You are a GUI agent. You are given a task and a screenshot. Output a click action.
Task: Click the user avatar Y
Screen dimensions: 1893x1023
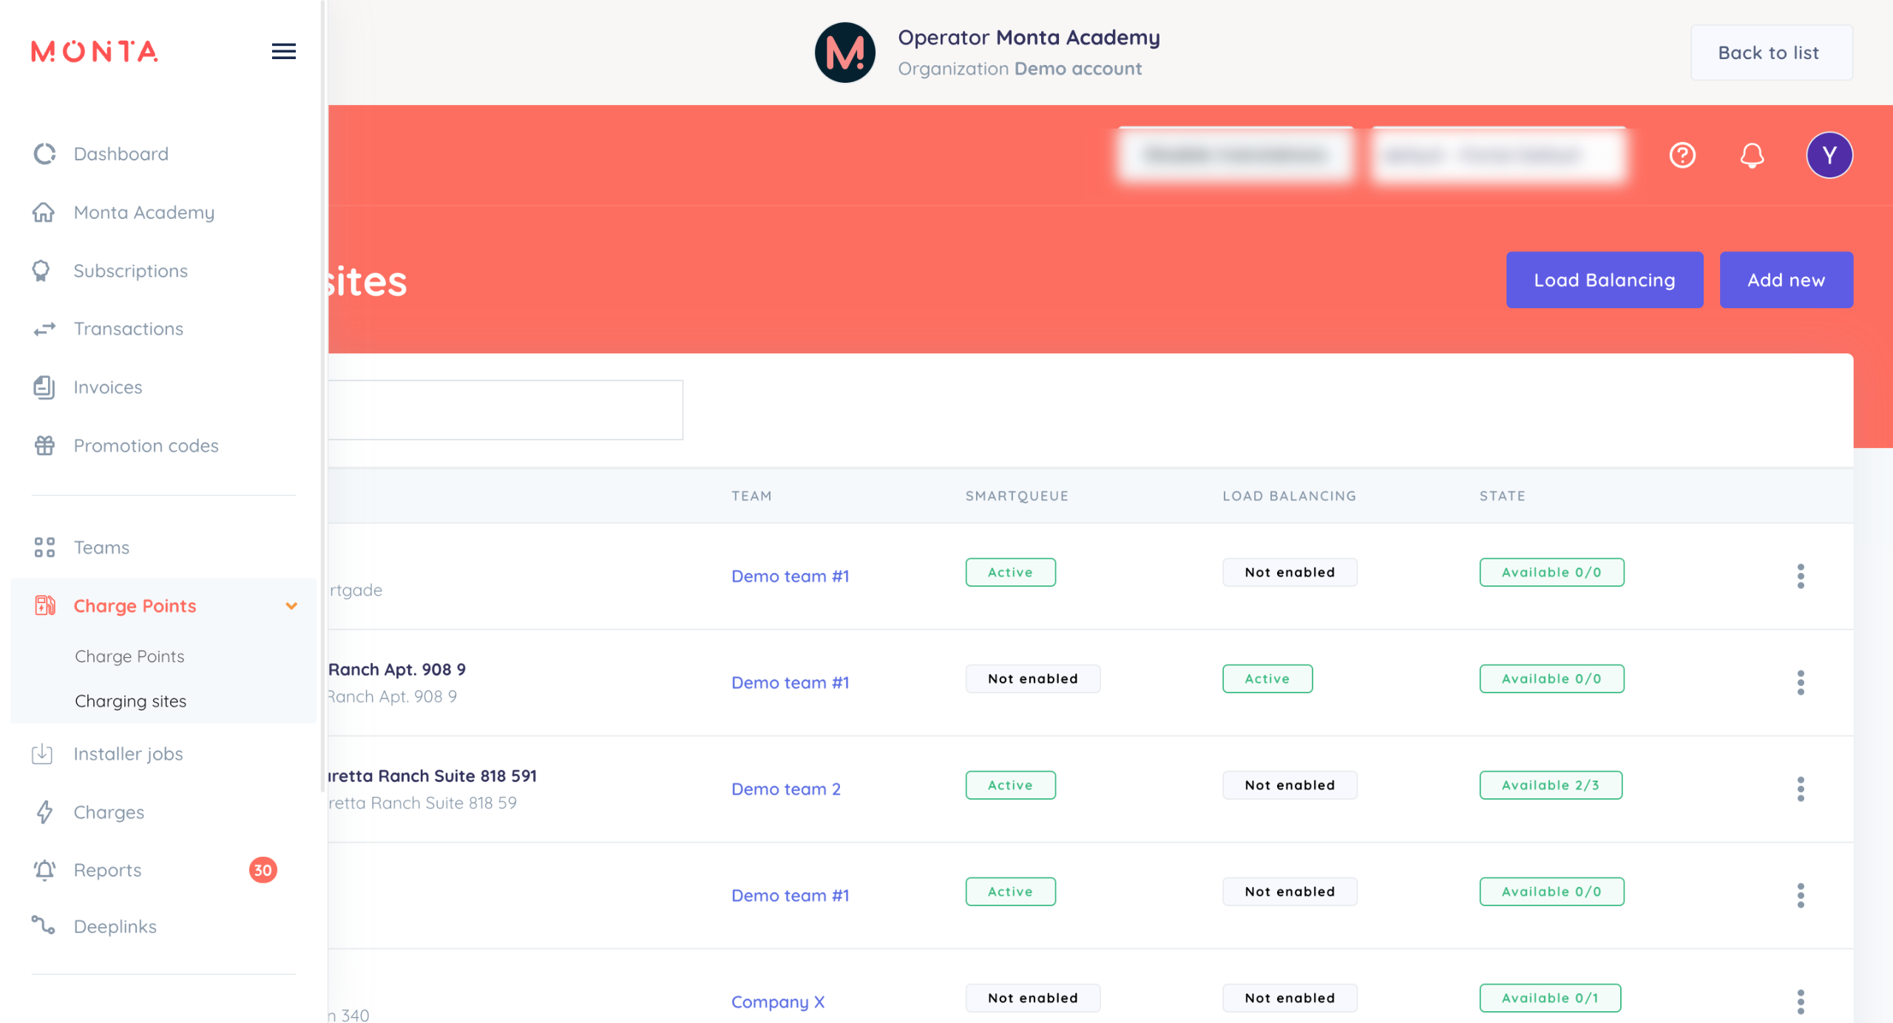click(1829, 155)
